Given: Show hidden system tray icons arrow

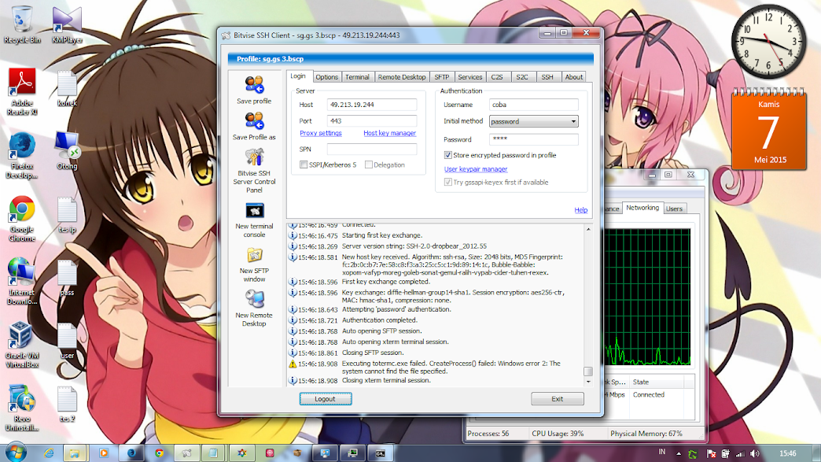Looking at the screenshot, I should [679, 453].
